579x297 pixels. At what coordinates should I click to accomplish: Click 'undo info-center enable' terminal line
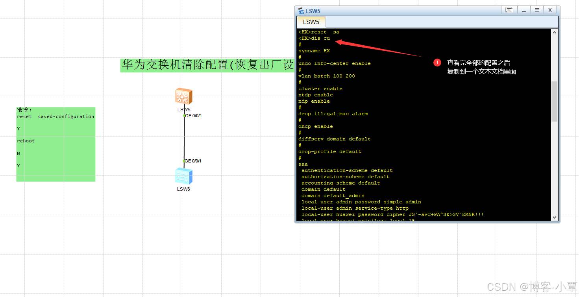[335, 63]
